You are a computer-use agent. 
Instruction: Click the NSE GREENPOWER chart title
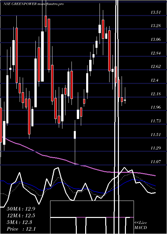coord(33,4)
